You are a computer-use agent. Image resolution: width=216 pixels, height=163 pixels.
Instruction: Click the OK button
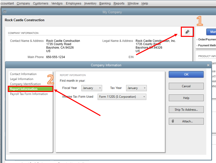click(x=186, y=74)
